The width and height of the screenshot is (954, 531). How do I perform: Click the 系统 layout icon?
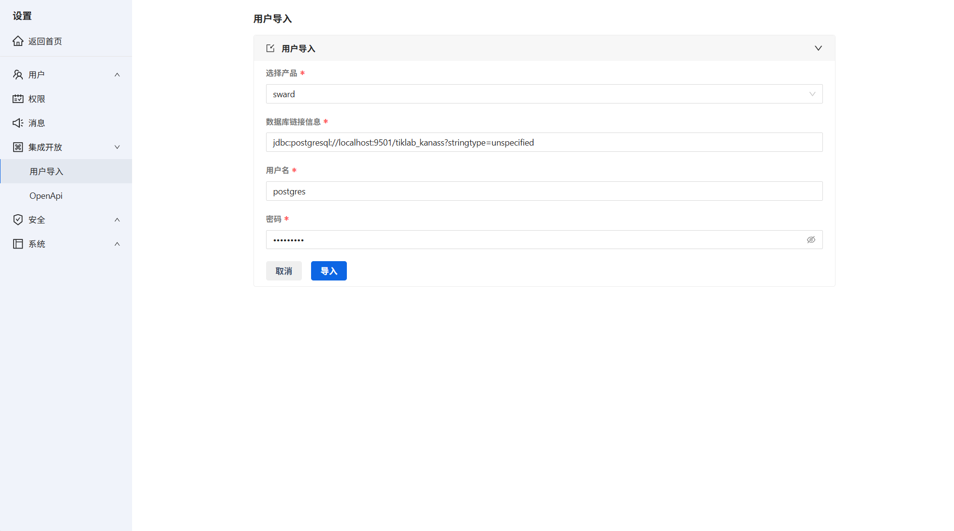(18, 244)
